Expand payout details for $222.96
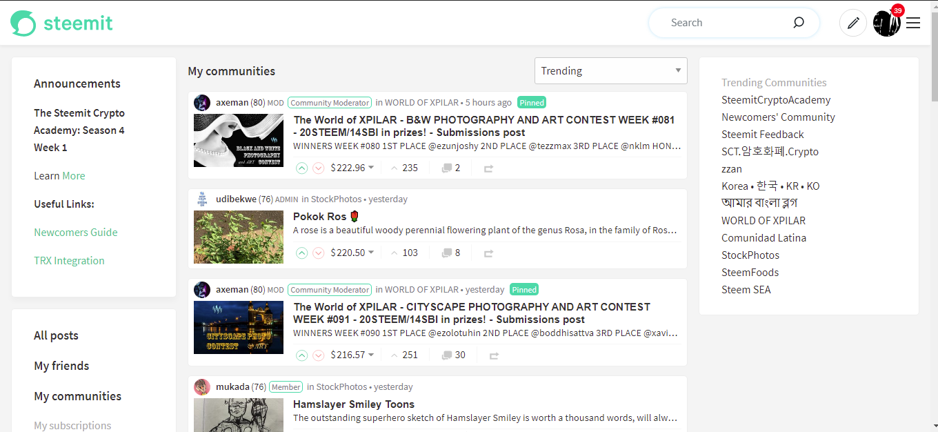The image size is (938, 432). coord(352,168)
